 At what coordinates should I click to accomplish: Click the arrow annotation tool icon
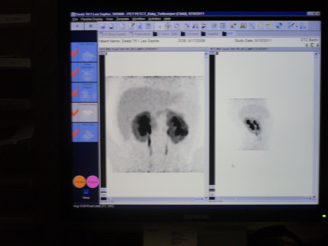point(252,26)
